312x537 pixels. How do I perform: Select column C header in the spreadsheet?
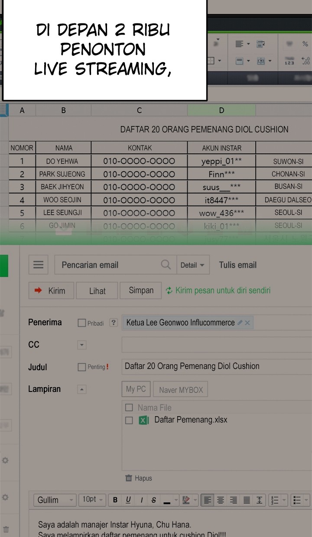coord(139,110)
